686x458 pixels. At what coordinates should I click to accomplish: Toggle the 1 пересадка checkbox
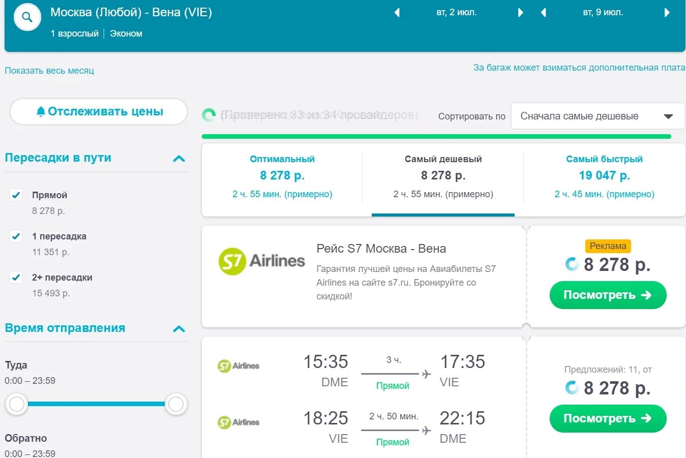16,236
